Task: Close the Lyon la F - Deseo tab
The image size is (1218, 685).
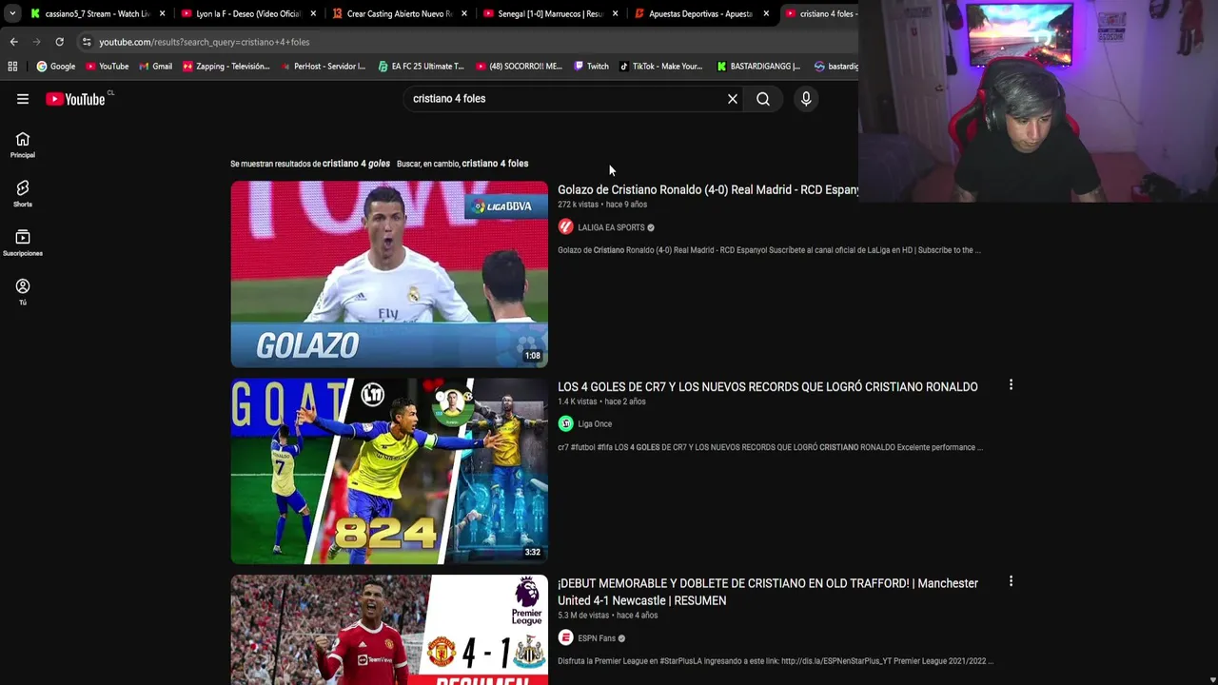Action: pyautogui.click(x=313, y=13)
